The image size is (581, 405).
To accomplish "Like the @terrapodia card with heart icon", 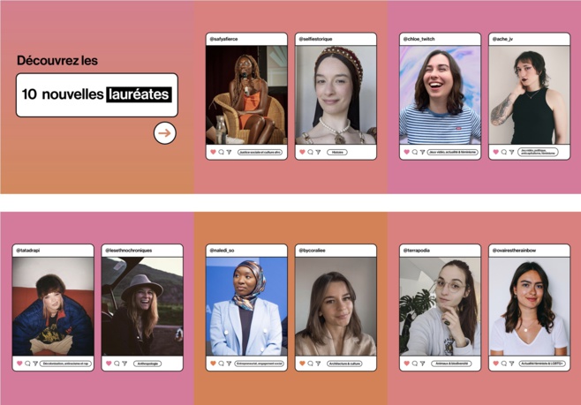I will 406,363.
